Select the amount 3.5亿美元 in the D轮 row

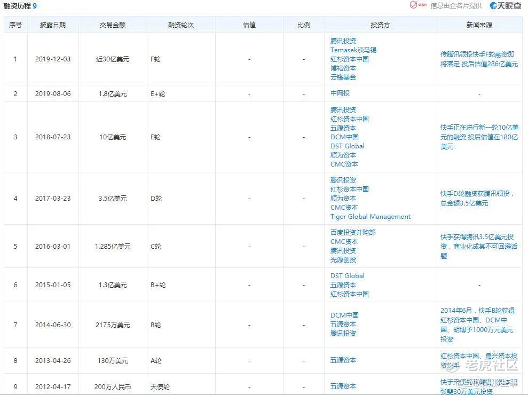tap(113, 199)
